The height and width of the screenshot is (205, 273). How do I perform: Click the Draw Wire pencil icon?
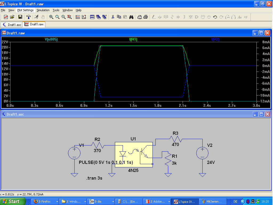pos(154,17)
